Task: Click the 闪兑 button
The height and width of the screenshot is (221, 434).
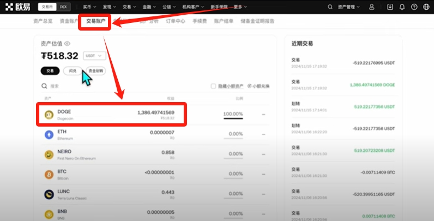Action: 73,71
